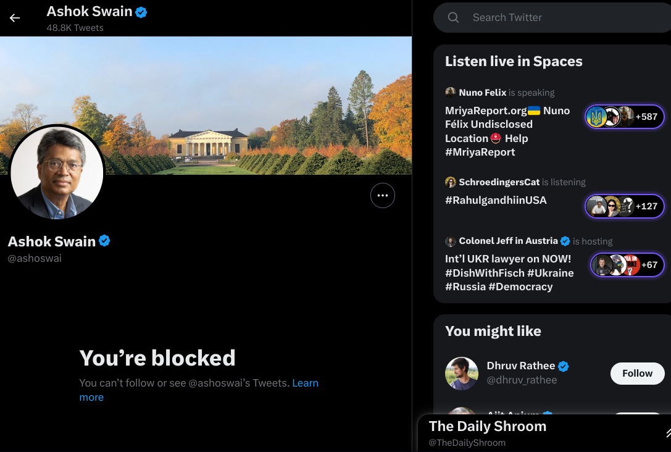This screenshot has width=671, height=452.
Task: Join the Space with +587 listeners
Action: pyautogui.click(x=624, y=117)
